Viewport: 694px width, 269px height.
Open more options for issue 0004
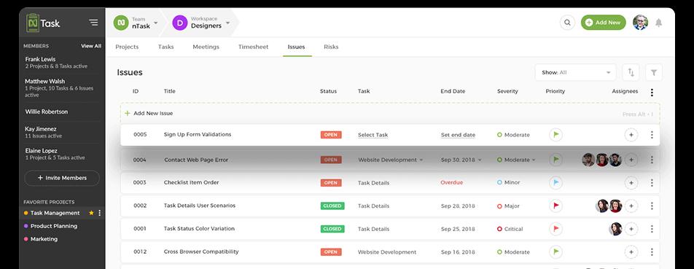[652, 160]
